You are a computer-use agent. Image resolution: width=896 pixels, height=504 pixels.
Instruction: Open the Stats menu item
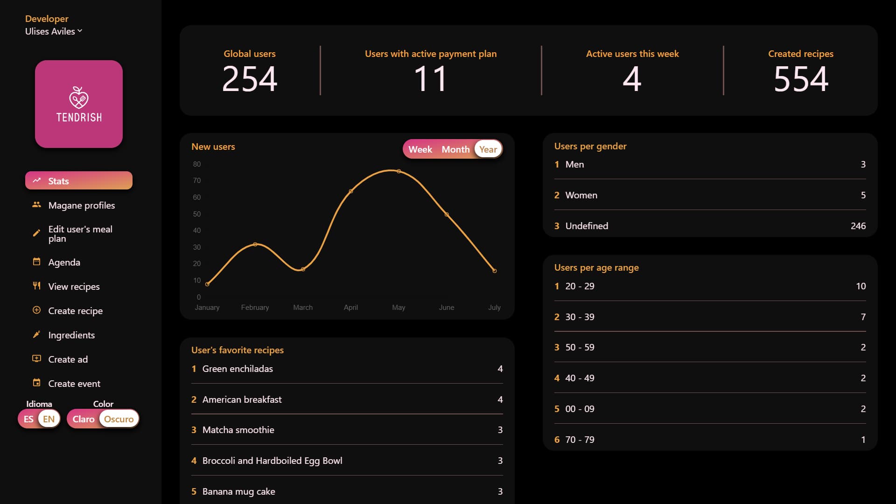tap(79, 181)
